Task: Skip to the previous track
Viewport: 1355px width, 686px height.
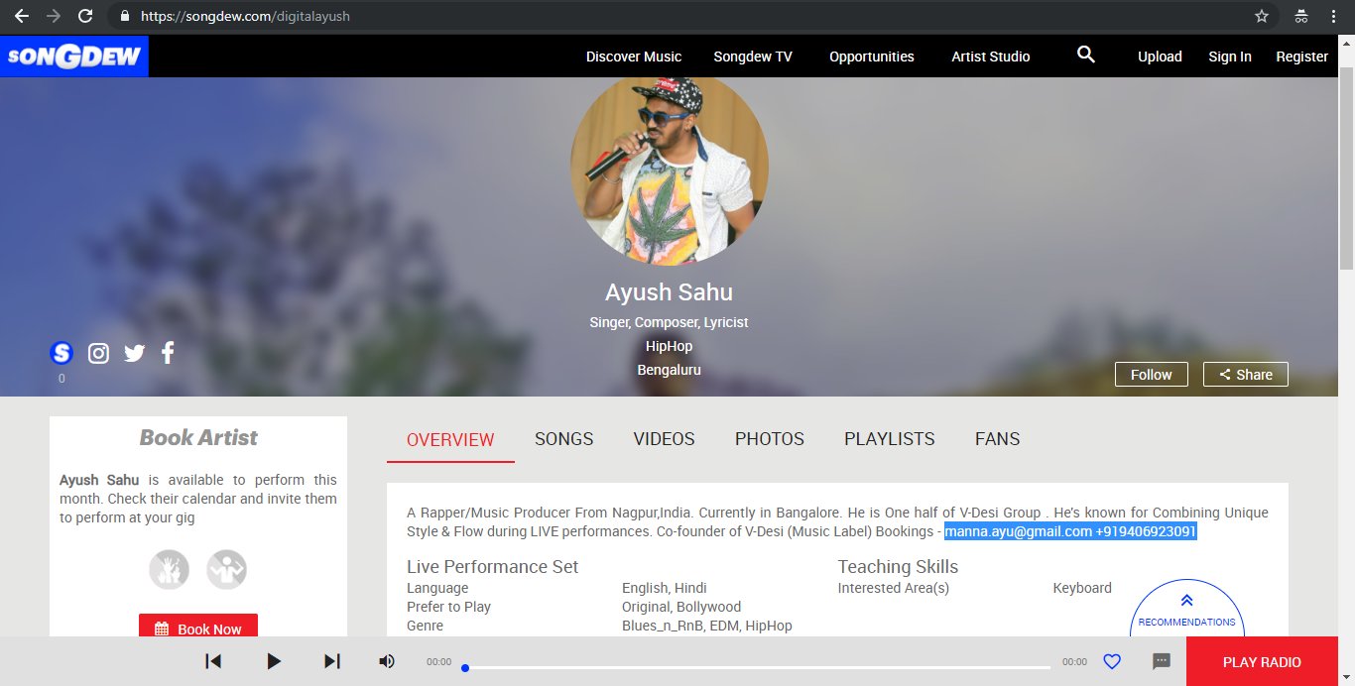Action: 213,661
